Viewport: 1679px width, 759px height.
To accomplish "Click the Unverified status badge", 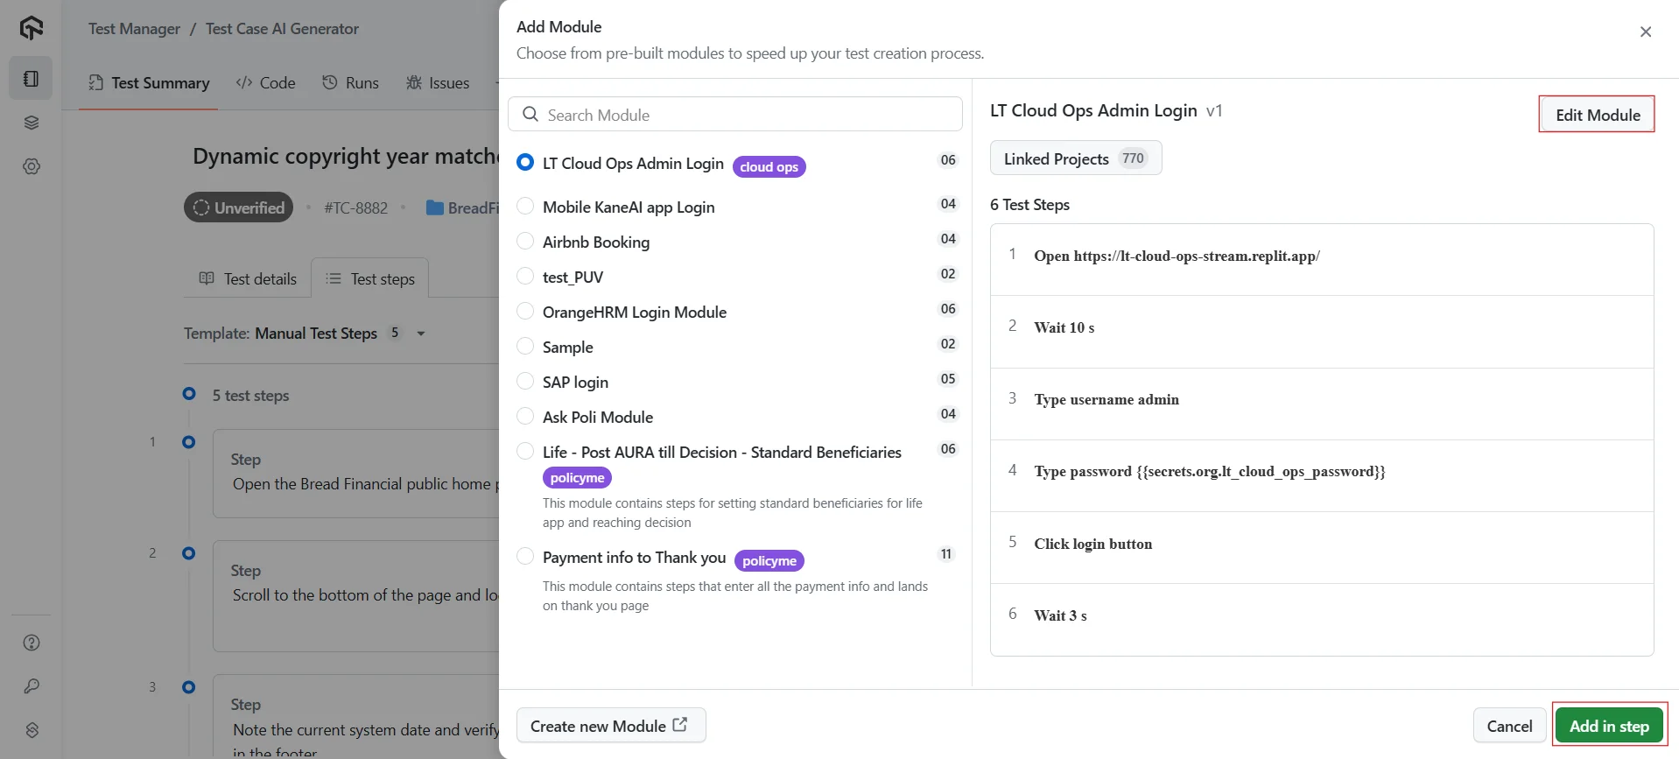I will [x=238, y=207].
